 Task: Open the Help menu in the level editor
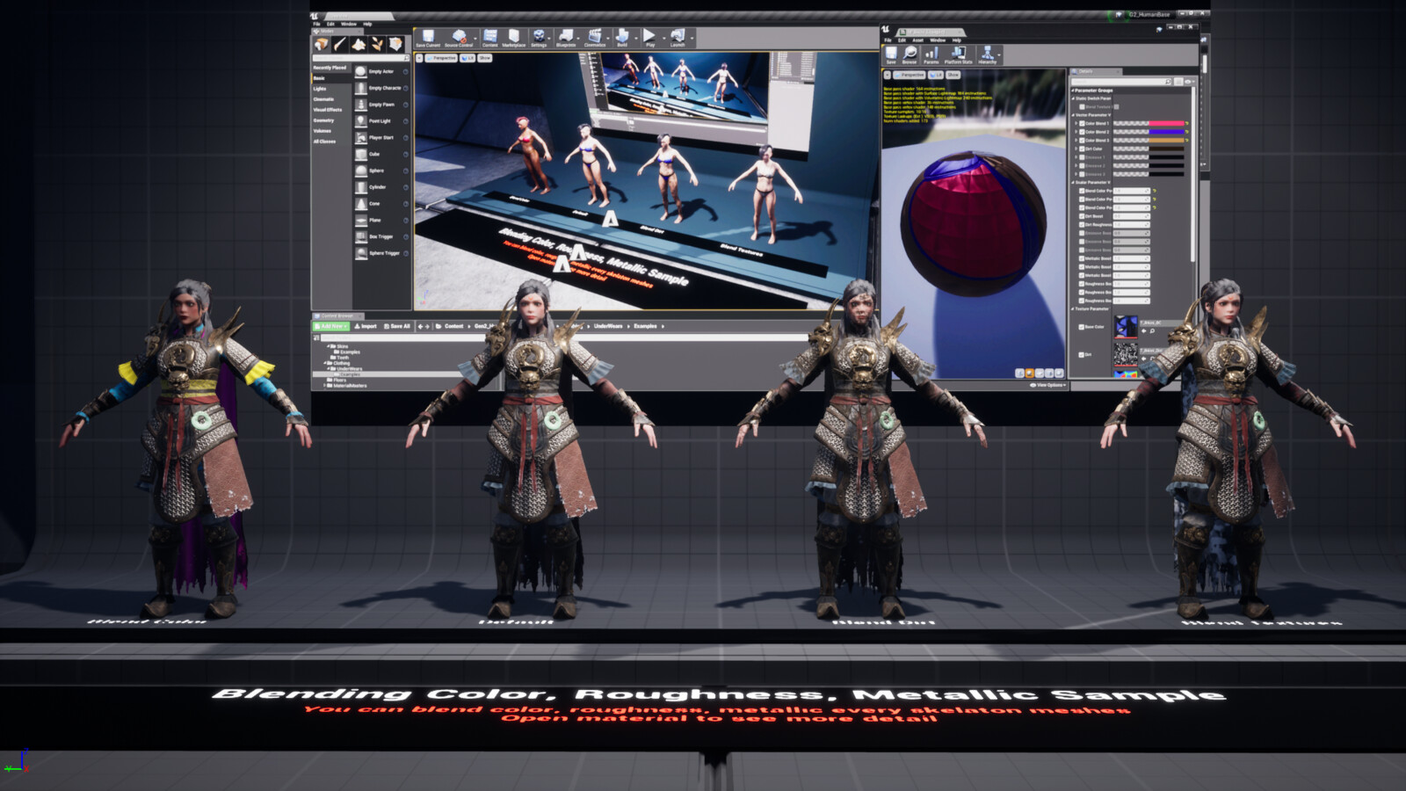pyautogui.click(x=367, y=24)
